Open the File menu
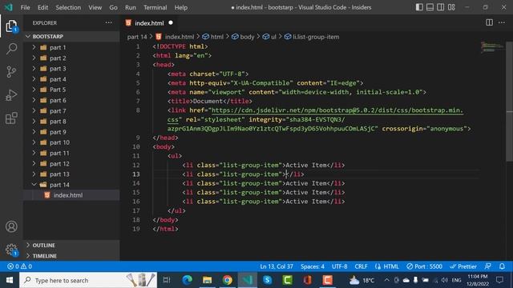The width and height of the screenshot is (513, 288). point(25,7)
